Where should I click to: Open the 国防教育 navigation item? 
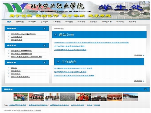[94, 22]
